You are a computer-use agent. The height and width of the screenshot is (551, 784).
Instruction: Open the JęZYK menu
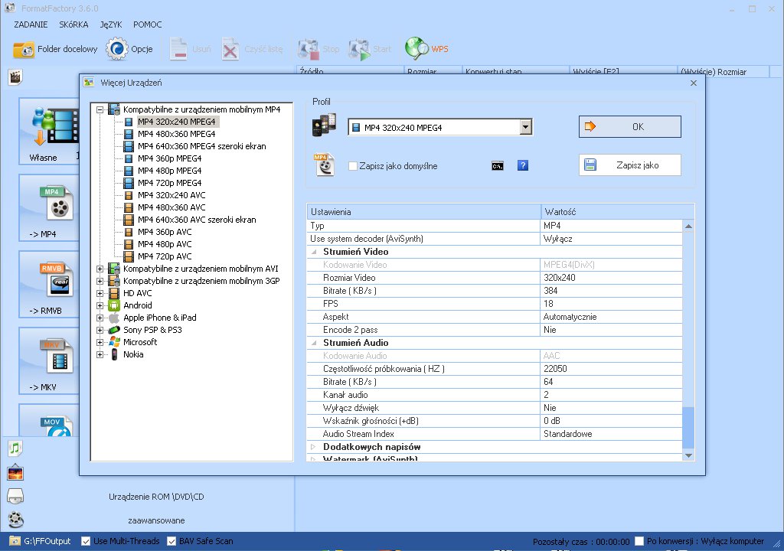[111, 24]
